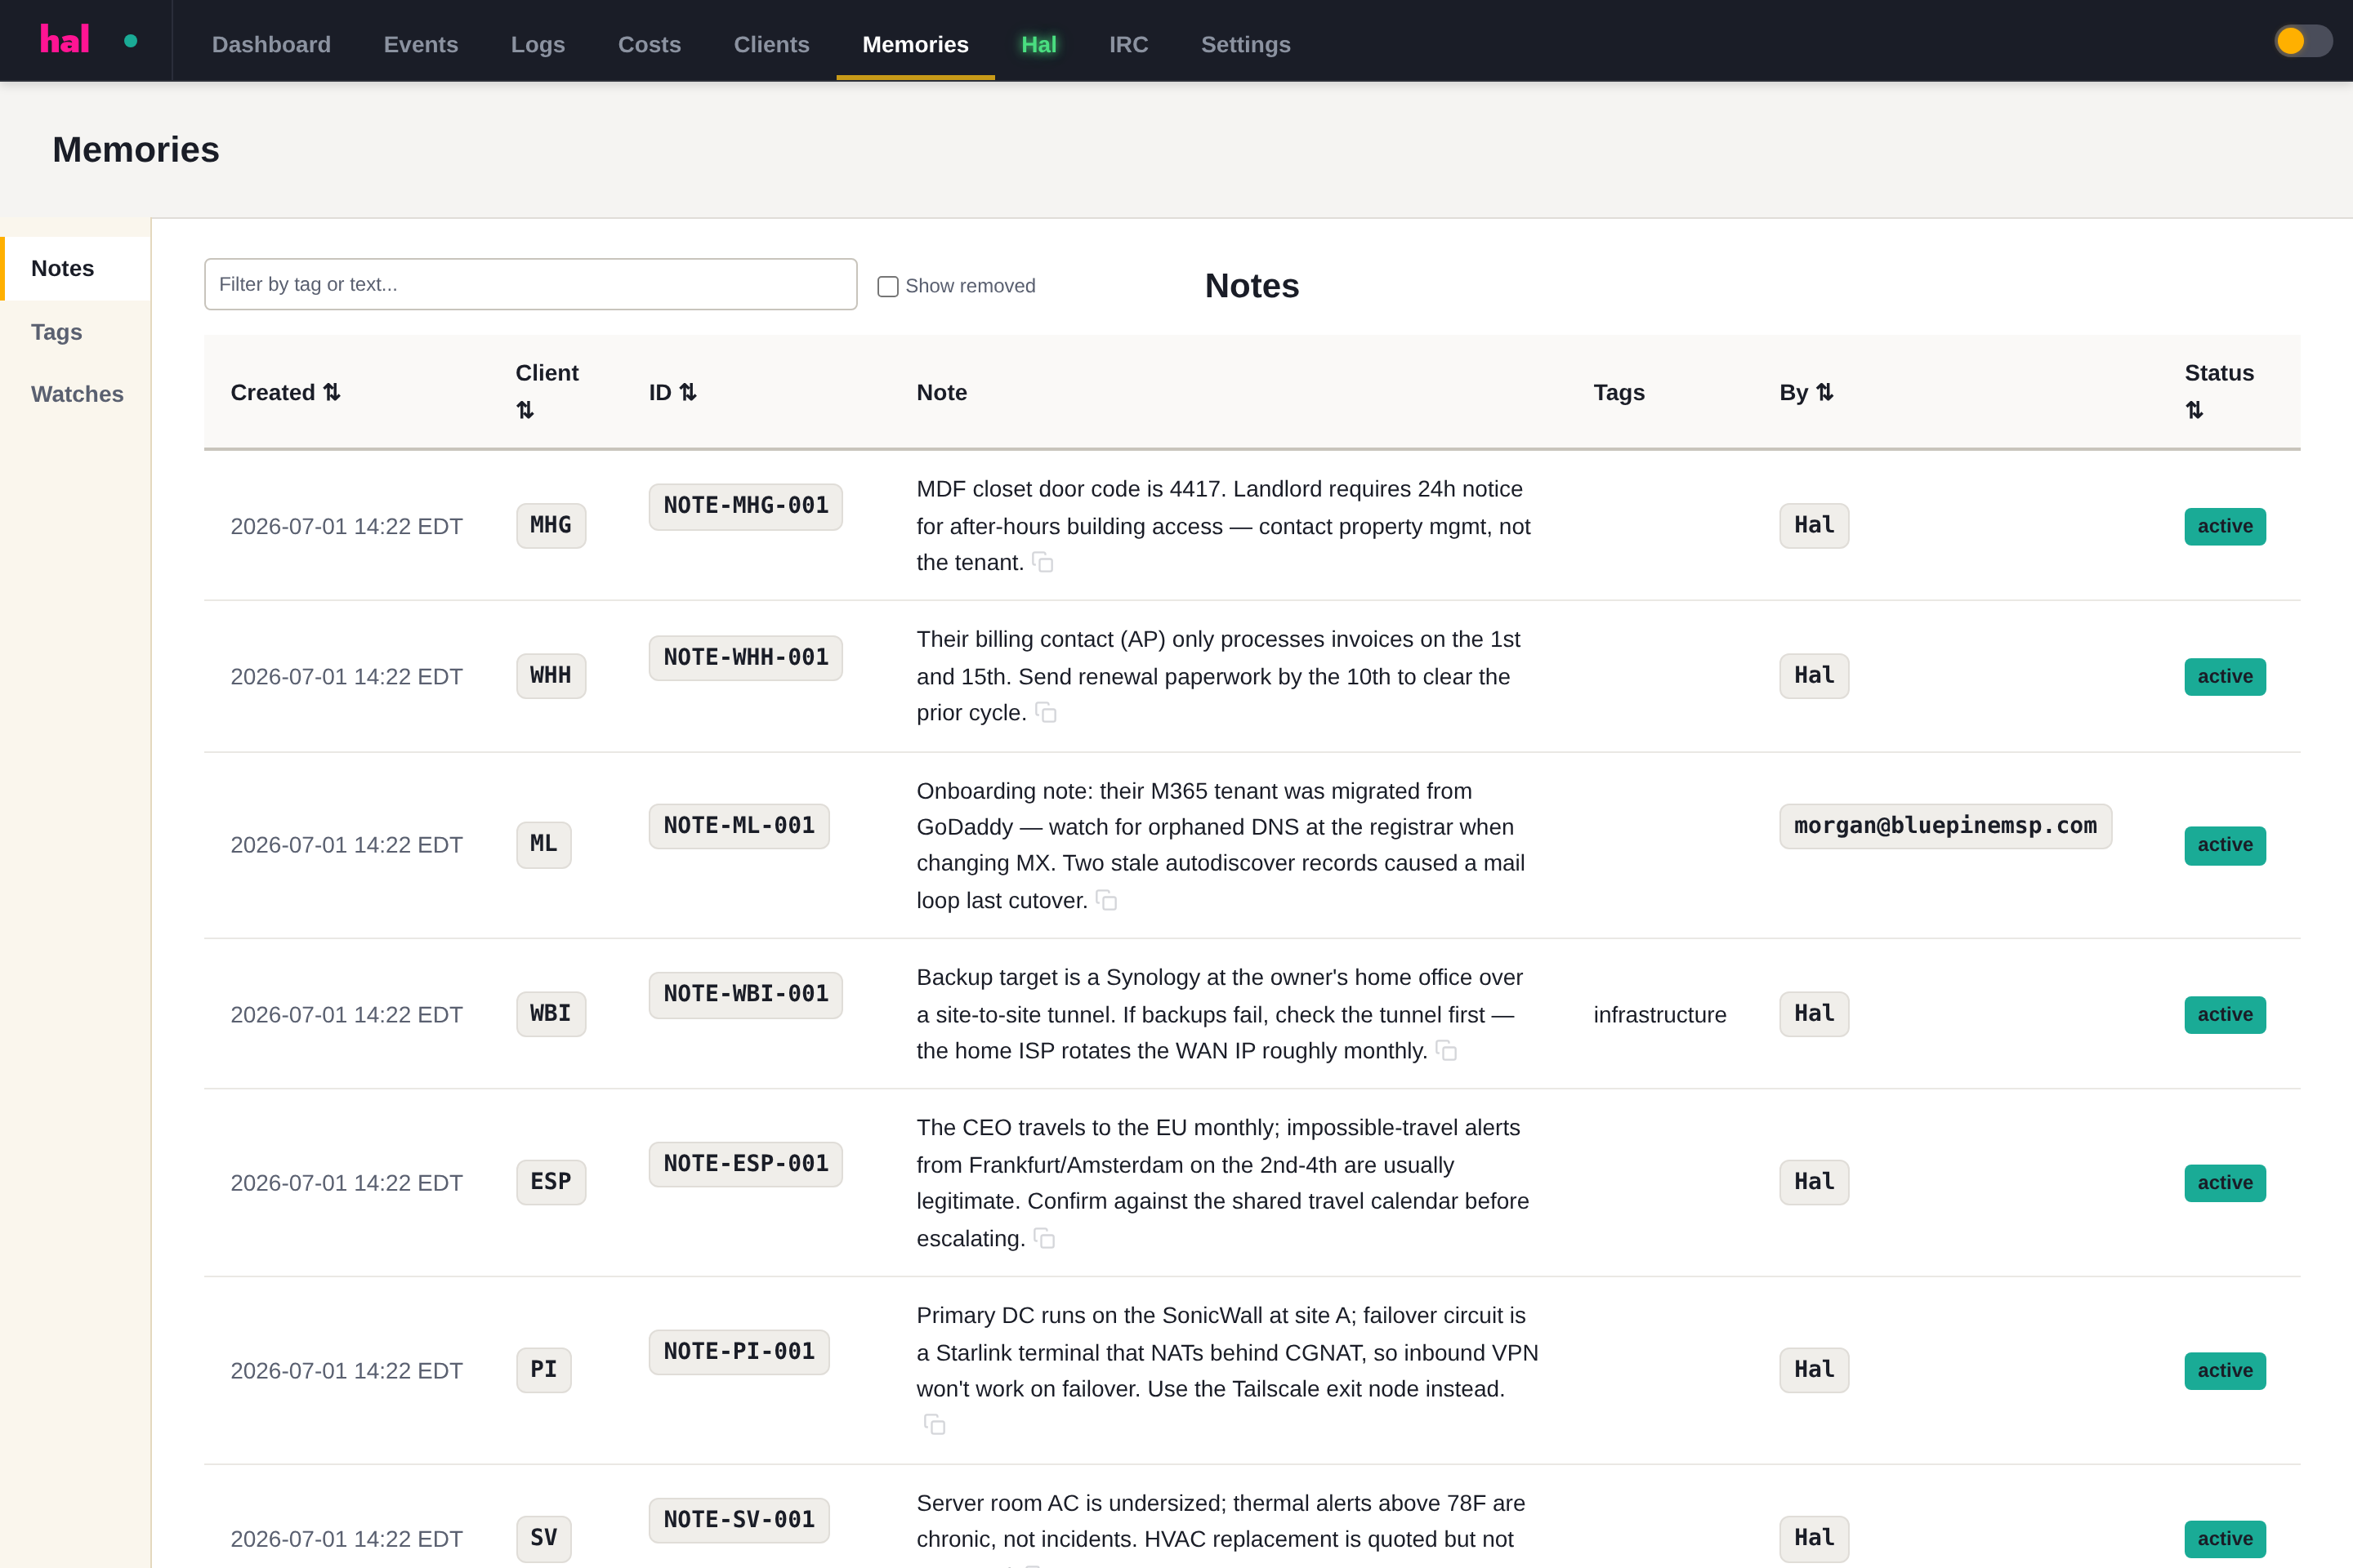Click the hal logo

pos(64,40)
